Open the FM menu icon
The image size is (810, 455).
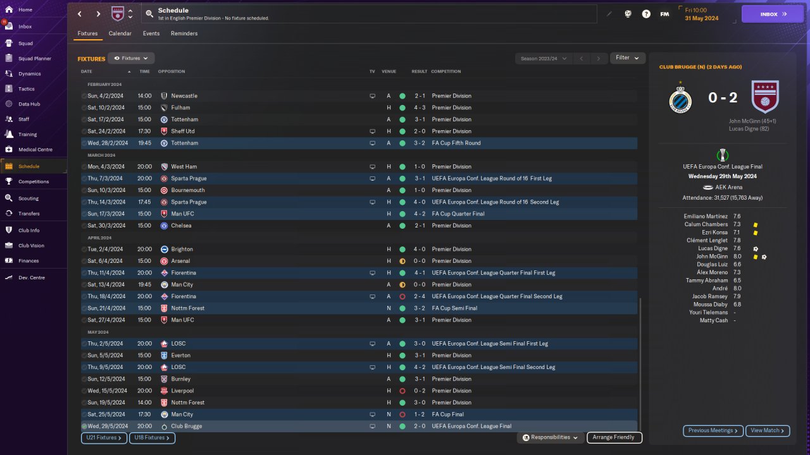(664, 14)
